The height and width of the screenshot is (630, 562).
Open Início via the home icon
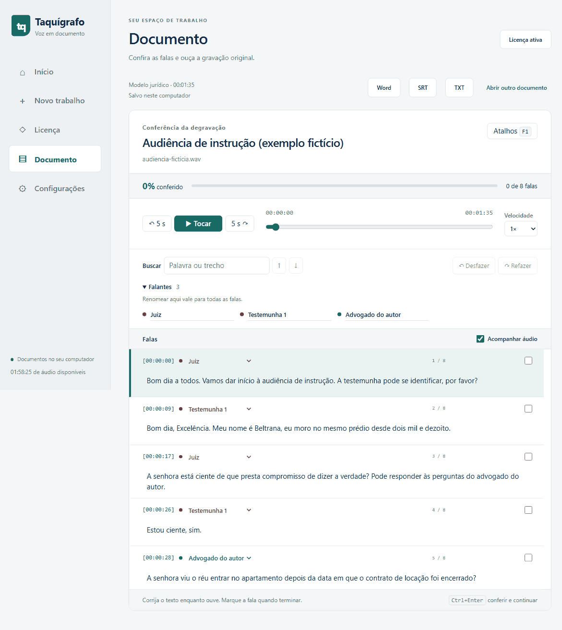[x=23, y=73]
